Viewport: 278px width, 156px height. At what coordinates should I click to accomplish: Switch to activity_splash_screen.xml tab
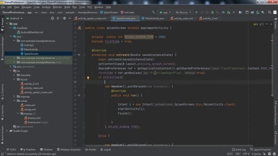tap(90, 18)
